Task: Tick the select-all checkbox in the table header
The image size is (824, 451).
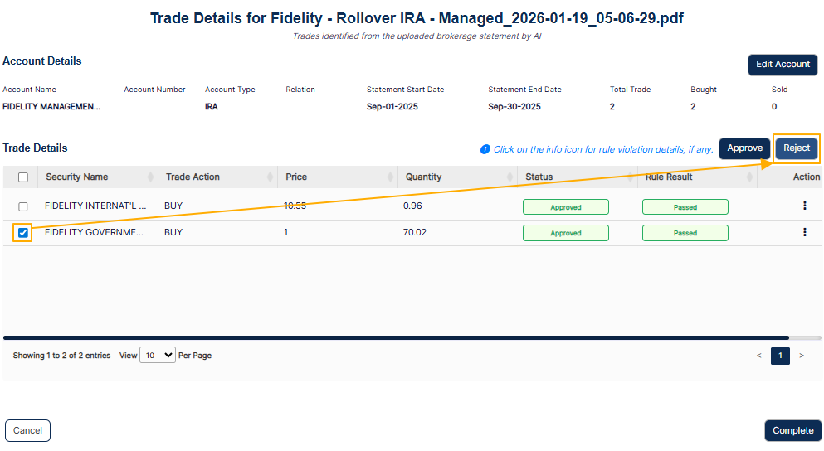Action: [23, 177]
